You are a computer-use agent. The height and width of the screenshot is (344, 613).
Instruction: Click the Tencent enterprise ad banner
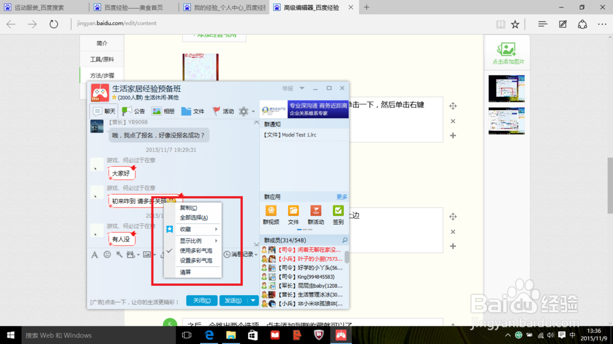[305, 110]
